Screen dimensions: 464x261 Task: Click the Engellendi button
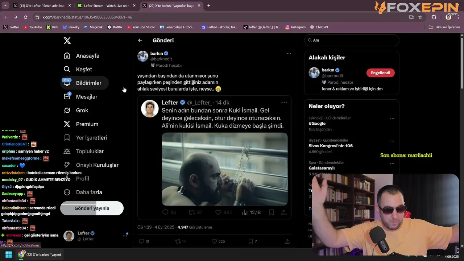(x=381, y=73)
